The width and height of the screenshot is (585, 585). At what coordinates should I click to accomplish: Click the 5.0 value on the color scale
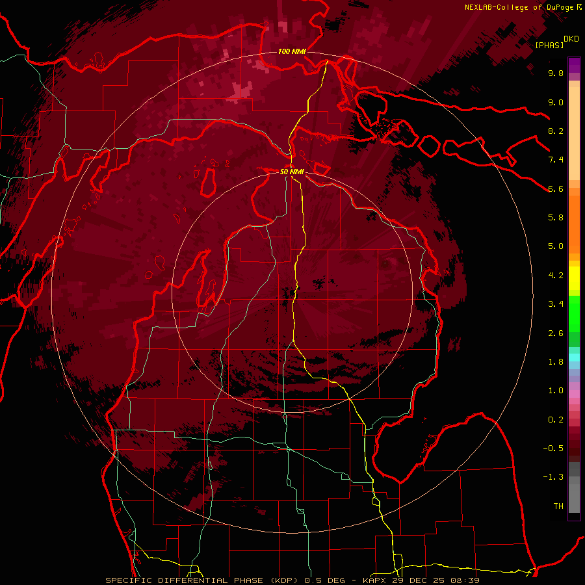pyautogui.click(x=556, y=246)
